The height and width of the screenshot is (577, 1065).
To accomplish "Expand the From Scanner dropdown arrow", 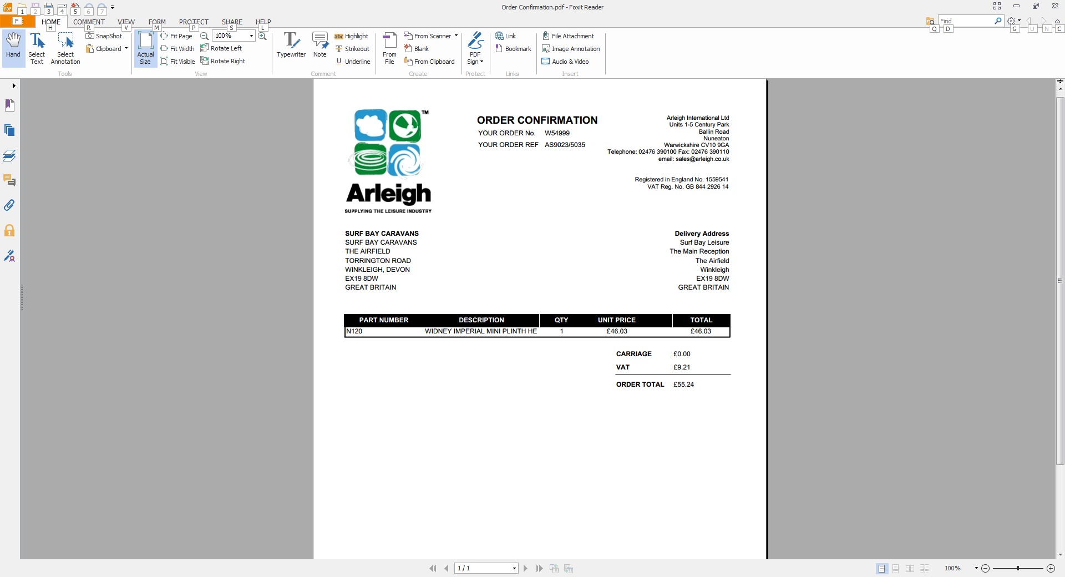I will (456, 36).
